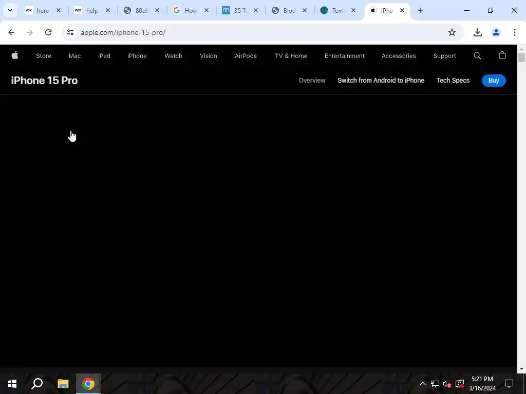The width and height of the screenshot is (526, 394).
Task: Go back with the browser back arrow
Action: 11,32
